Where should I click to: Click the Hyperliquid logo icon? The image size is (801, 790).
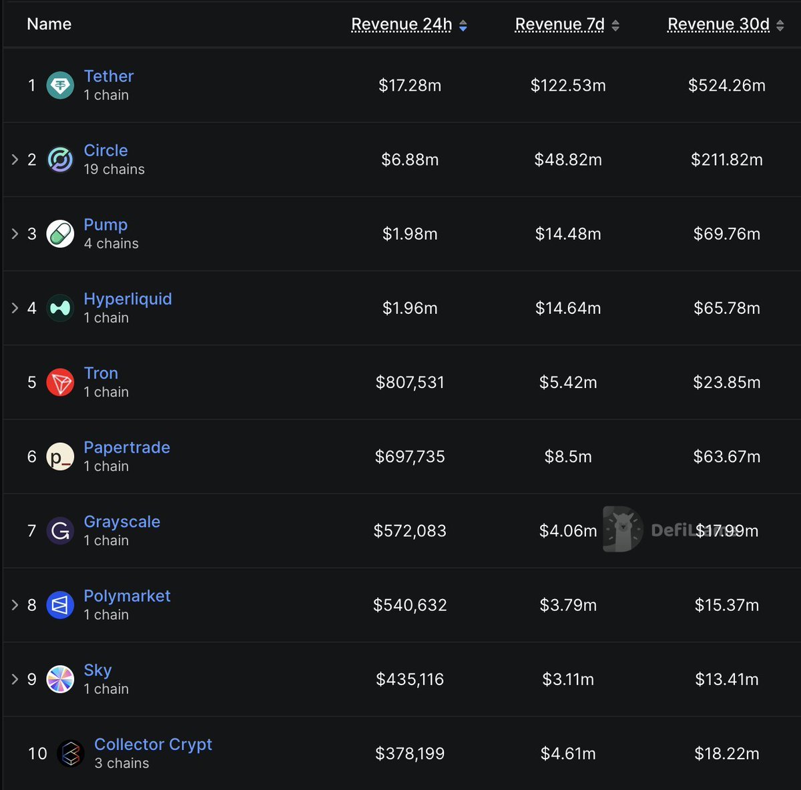pos(60,308)
